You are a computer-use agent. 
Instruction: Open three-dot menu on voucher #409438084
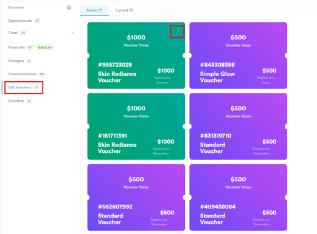point(280,172)
